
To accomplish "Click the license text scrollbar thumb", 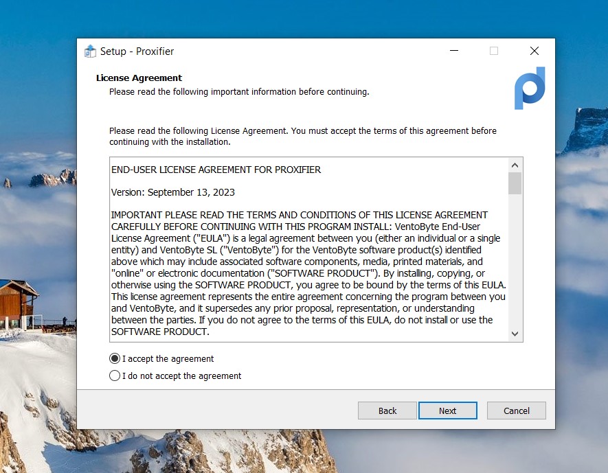I will (x=515, y=183).
